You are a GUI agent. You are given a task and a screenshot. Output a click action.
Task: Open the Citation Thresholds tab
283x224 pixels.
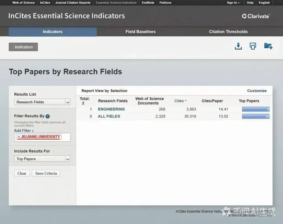[228, 32]
